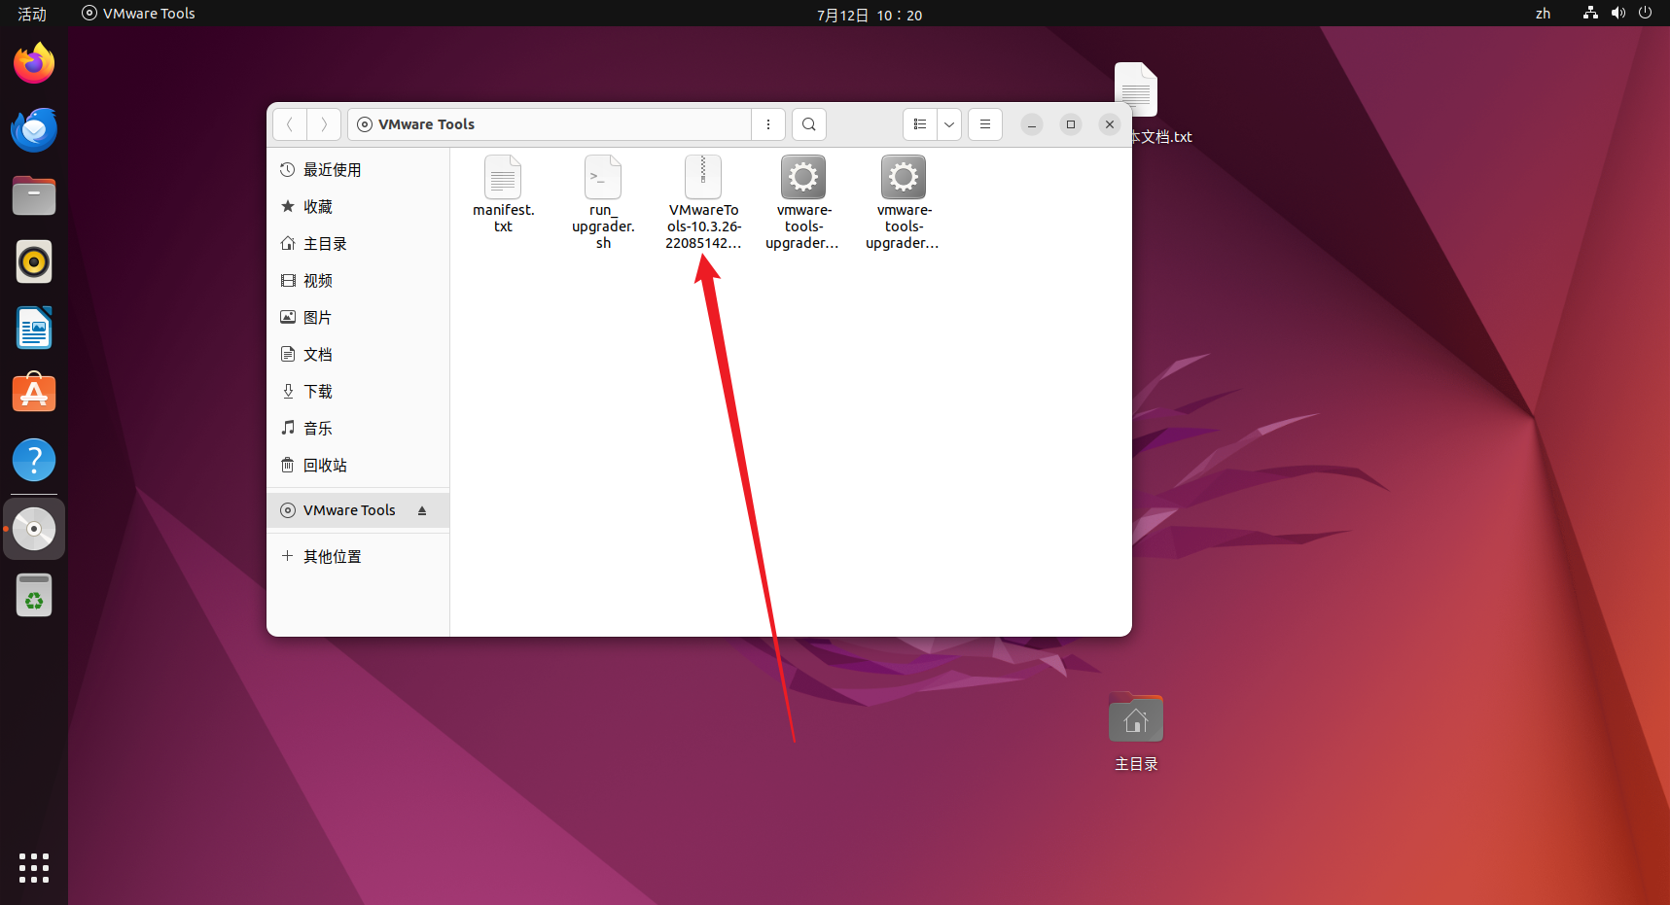
Task: Open the path bar options menu
Action: click(x=768, y=124)
